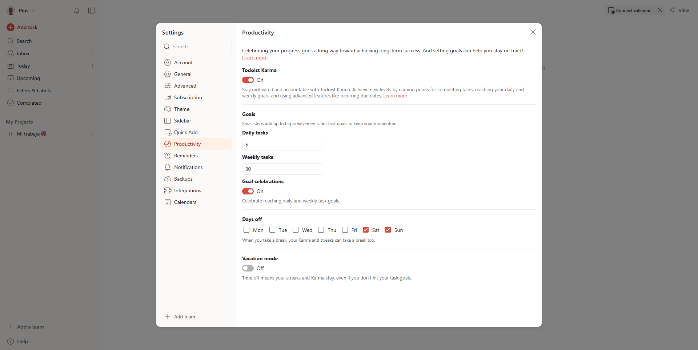Open Integrations settings icon
This screenshot has width=698, height=350.
pyautogui.click(x=168, y=190)
